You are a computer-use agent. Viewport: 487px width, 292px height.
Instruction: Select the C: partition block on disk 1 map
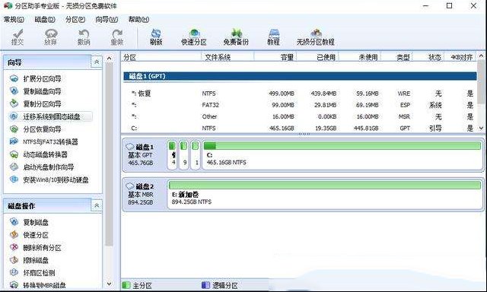(342, 155)
